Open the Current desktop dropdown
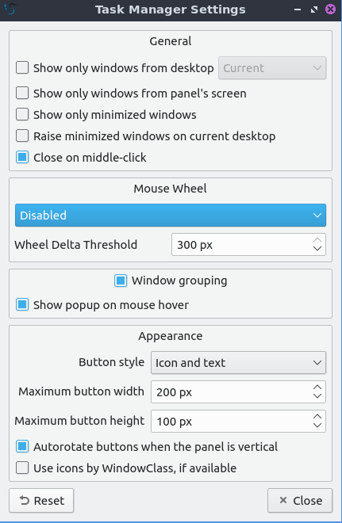The width and height of the screenshot is (342, 523). tap(272, 68)
